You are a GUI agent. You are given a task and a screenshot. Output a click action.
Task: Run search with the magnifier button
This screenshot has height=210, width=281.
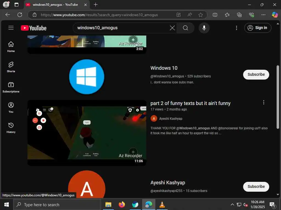coord(186,28)
